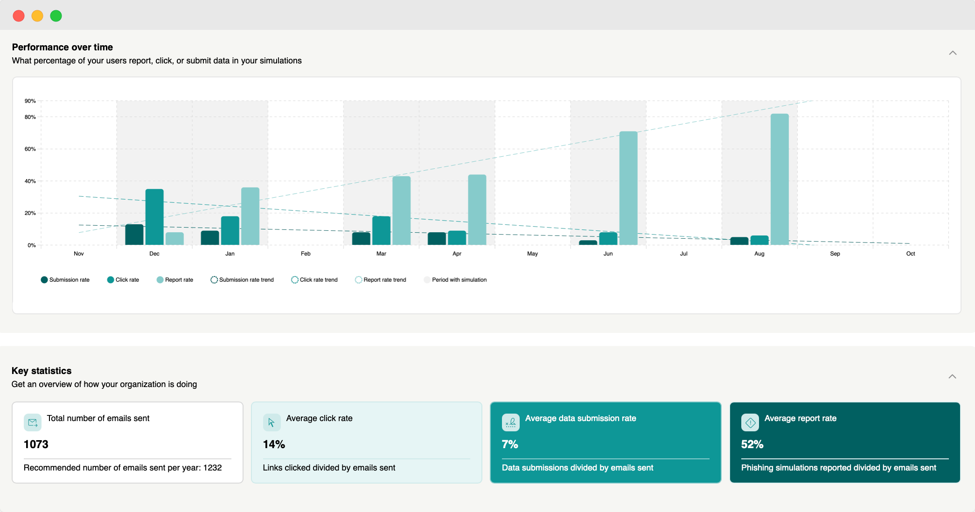The width and height of the screenshot is (975, 512).
Task: Click the cursor icon on Average click rate card
Action: pyautogui.click(x=272, y=422)
